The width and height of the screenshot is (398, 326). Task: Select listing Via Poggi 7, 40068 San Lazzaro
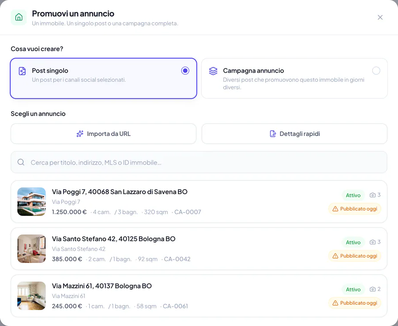point(199,202)
